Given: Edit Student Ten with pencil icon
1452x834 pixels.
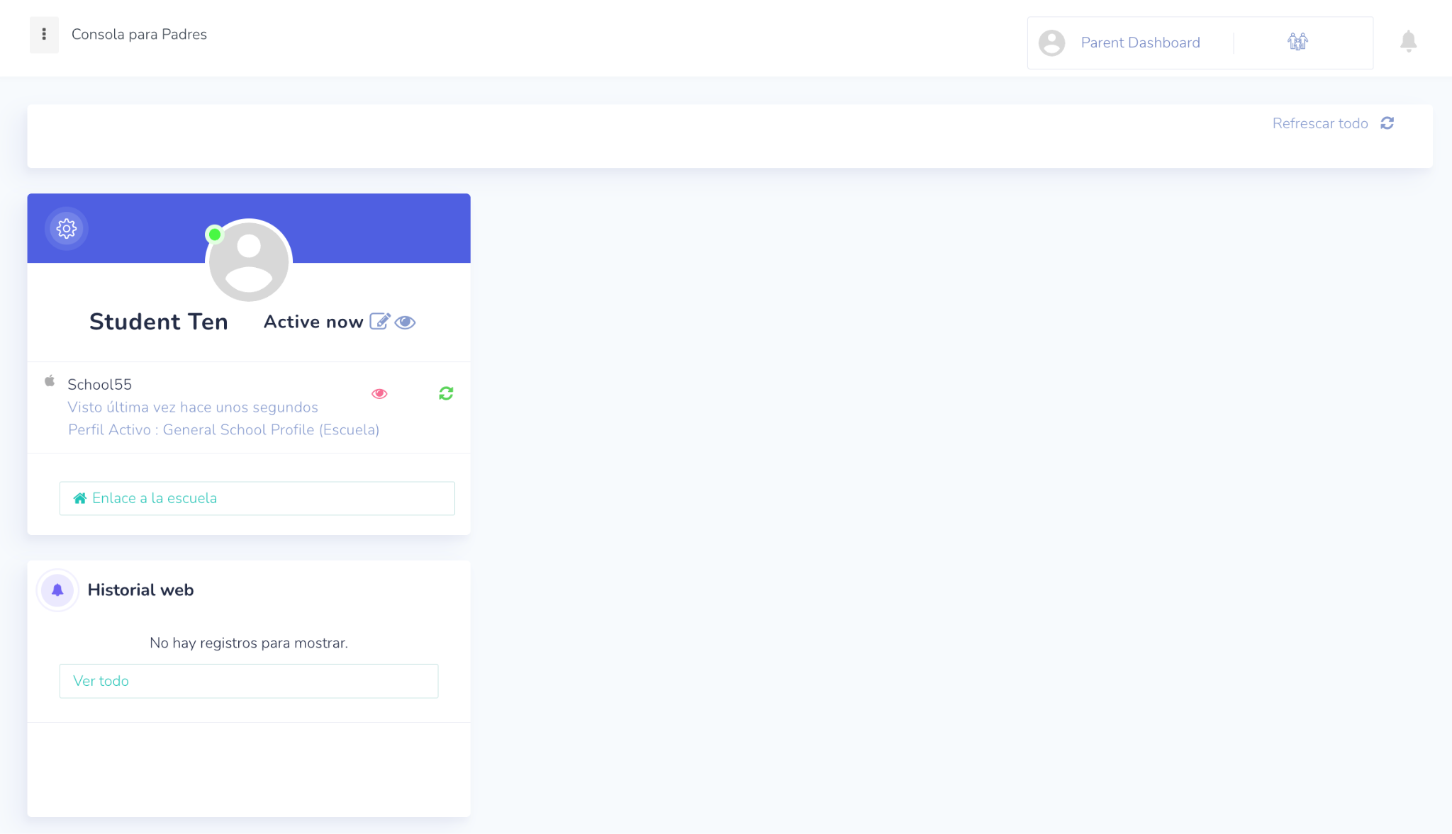Looking at the screenshot, I should (379, 322).
